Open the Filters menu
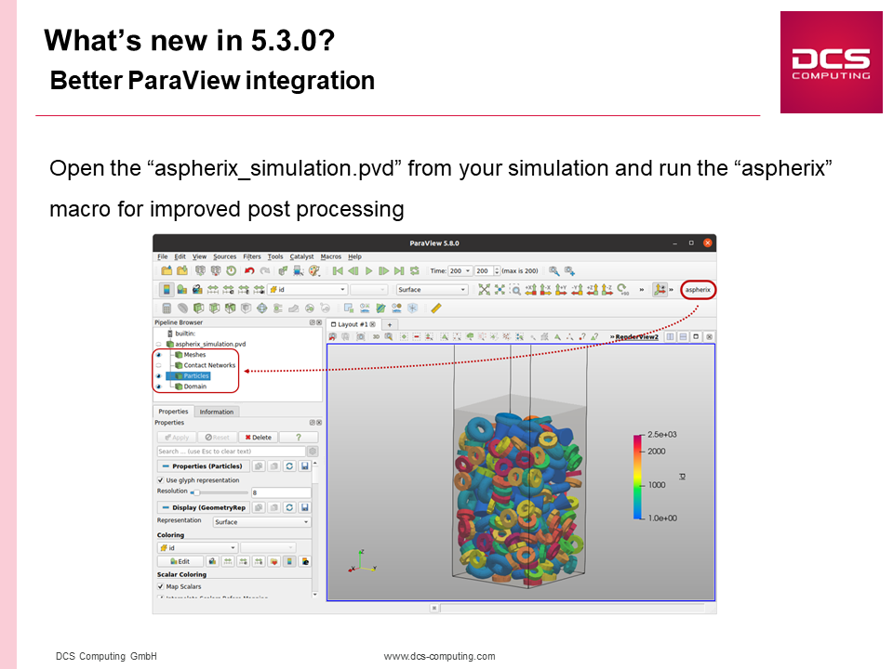This screenshot has width=893, height=669. (x=252, y=256)
